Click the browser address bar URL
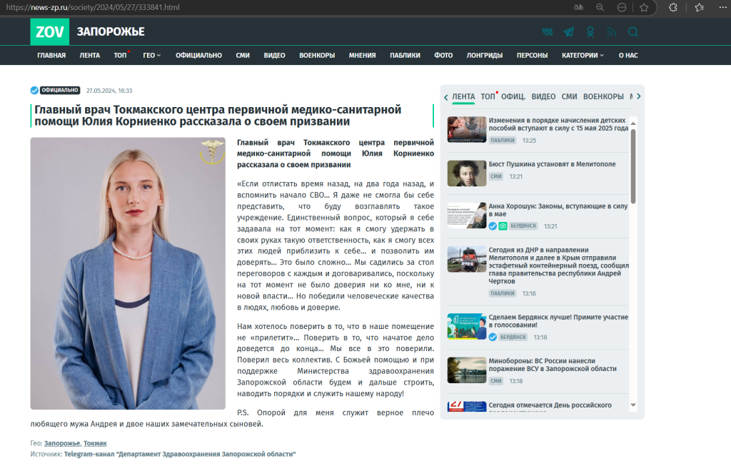Viewport: 731px width, 466px height. [93, 7]
